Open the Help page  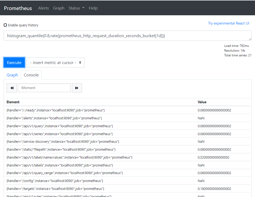click(93, 8)
